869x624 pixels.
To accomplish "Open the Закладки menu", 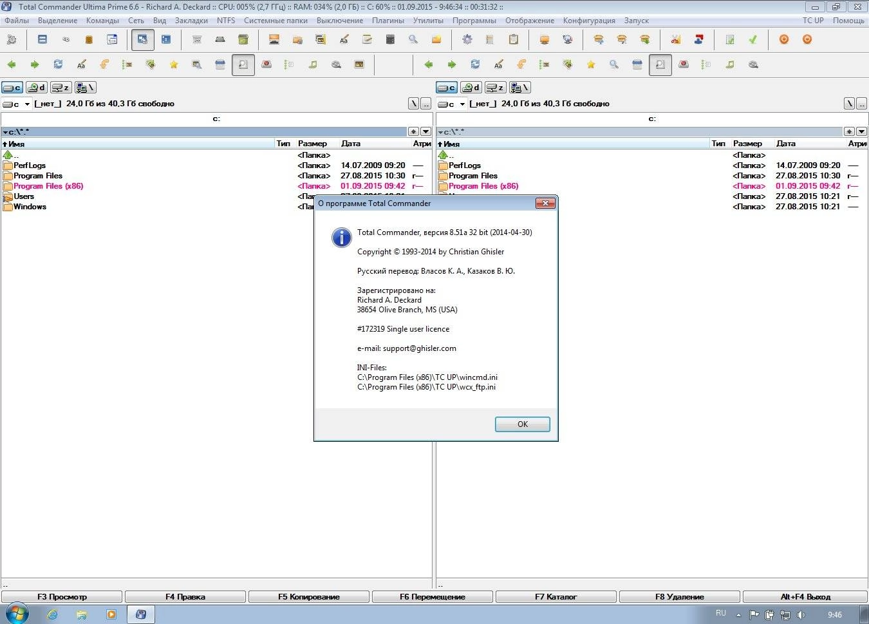I will (191, 21).
